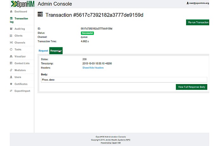The width and height of the screenshot is (219, 146).
Task: Click the Mediators link icon
Action: pos(11,70)
